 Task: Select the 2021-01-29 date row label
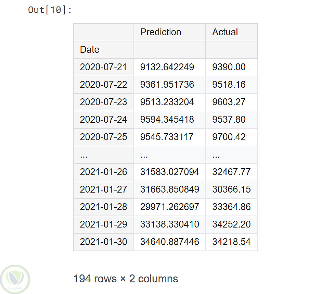point(103,224)
